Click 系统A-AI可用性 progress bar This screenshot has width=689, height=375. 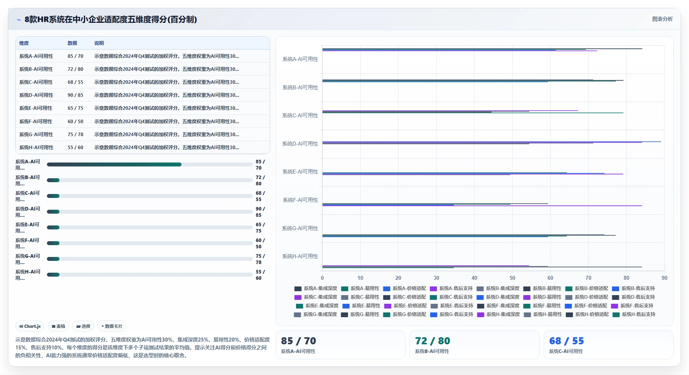(x=150, y=164)
